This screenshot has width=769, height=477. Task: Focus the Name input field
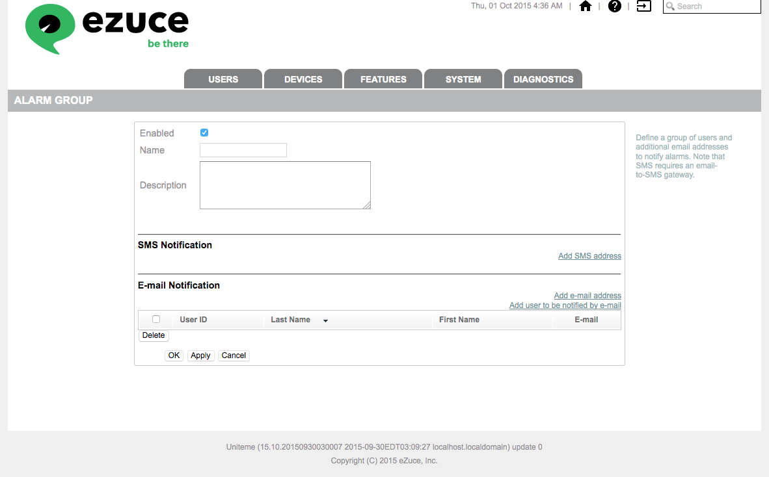[243, 150]
